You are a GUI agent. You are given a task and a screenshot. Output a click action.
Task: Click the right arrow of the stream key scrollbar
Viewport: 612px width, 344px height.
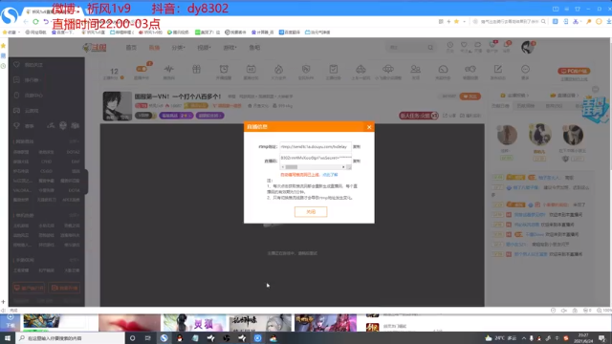point(343,167)
